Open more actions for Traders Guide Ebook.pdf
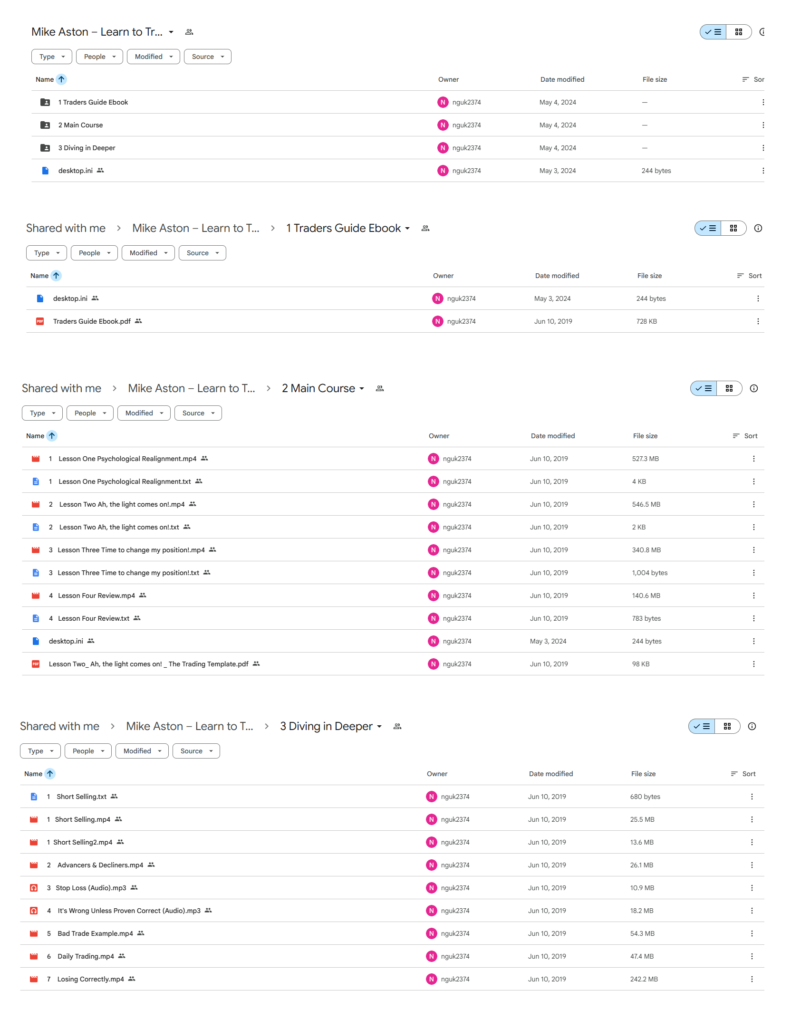Viewport: 791px width, 1019px height. tap(758, 321)
